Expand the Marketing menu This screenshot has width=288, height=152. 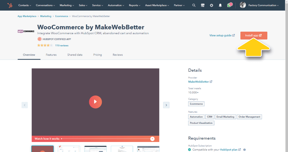point(67,5)
